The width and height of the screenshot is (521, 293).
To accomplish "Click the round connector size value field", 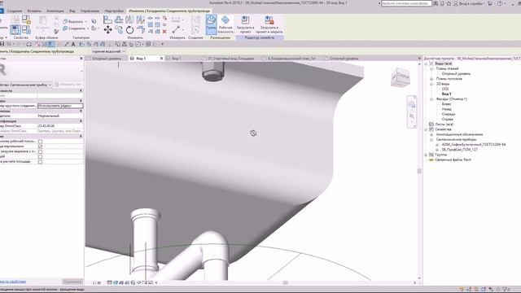I will (60, 106).
